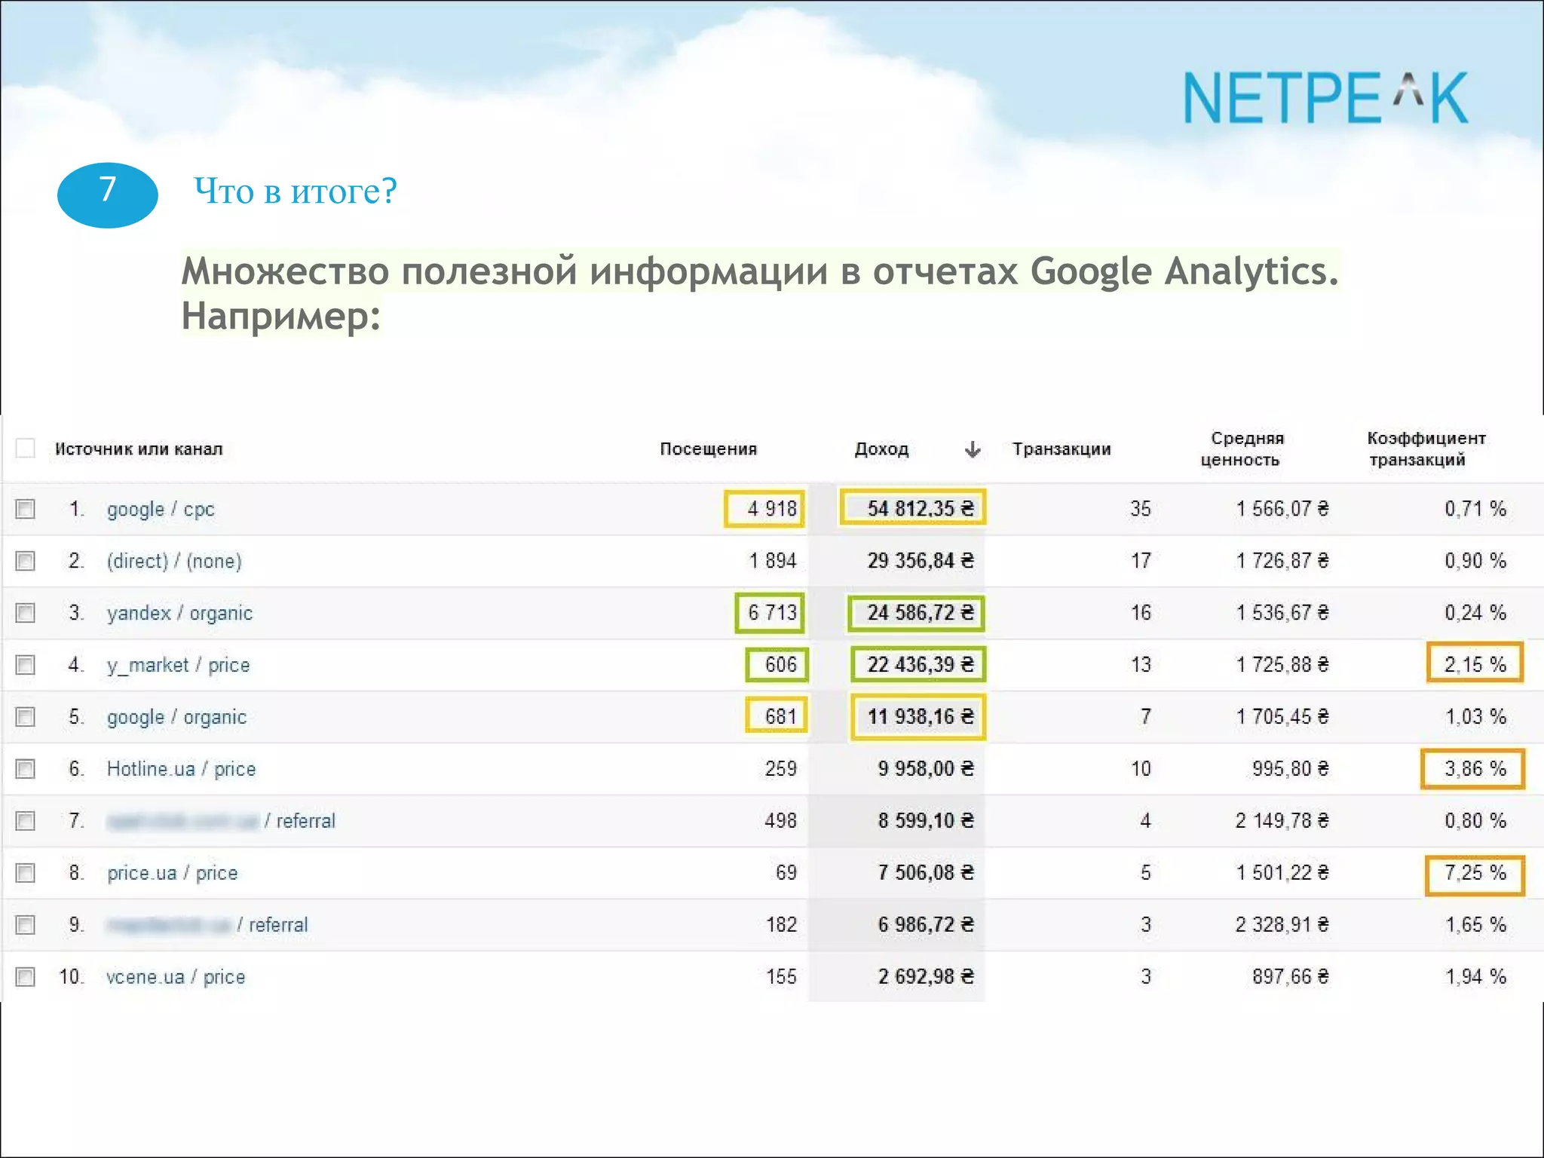Check the price.ua / price row checkbox
Image resolution: width=1544 pixels, height=1158 pixels.
[x=26, y=873]
